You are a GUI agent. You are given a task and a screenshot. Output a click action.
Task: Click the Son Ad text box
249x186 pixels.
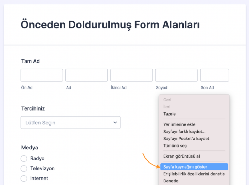click(214, 75)
